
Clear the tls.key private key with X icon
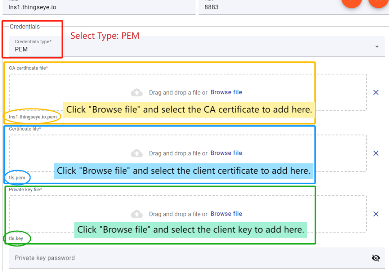[x=376, y=214]
